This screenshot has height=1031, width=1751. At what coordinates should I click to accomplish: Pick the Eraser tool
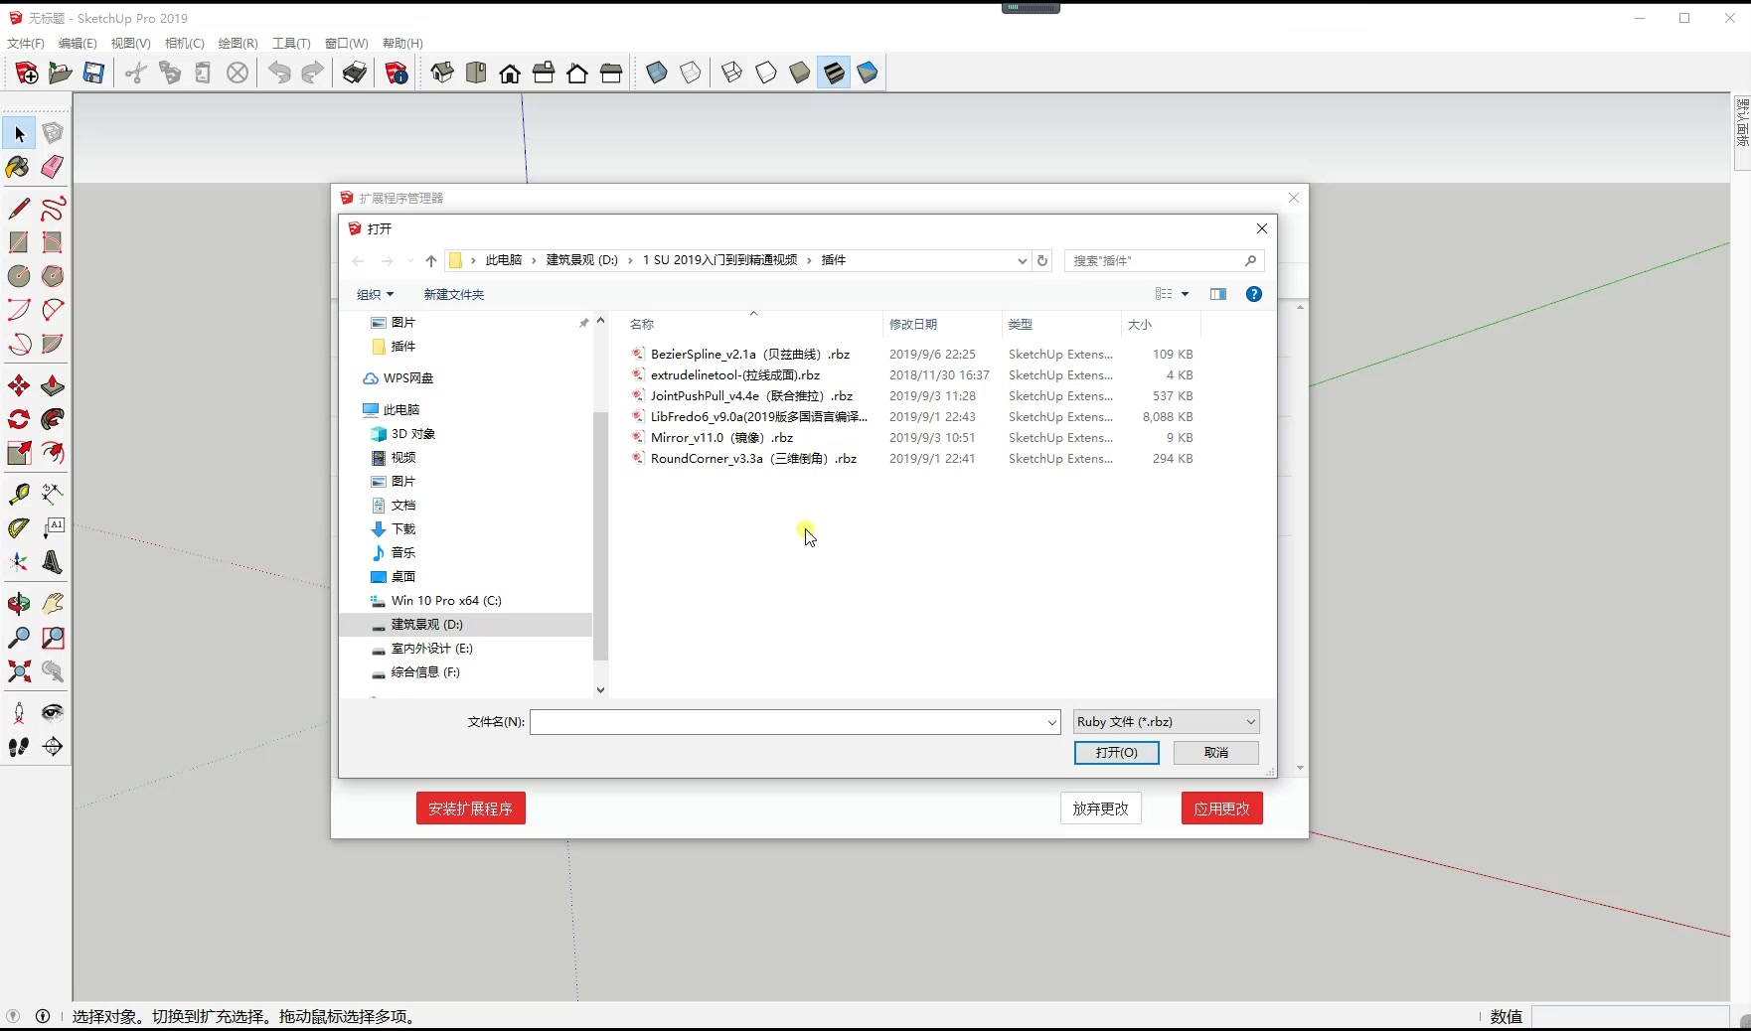click(x=53, y=167)
